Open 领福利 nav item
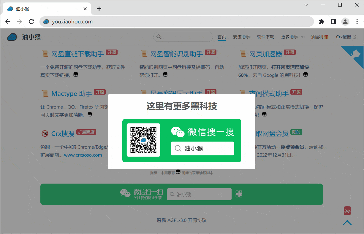 click(x=319, y=37)
